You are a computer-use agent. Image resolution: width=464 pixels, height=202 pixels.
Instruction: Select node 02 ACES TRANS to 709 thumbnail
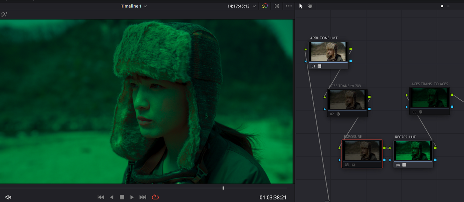[x=347, y=99]
